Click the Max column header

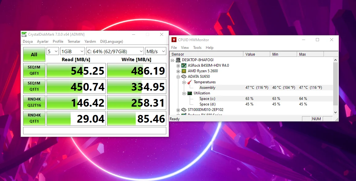click(x=310, y=54)
